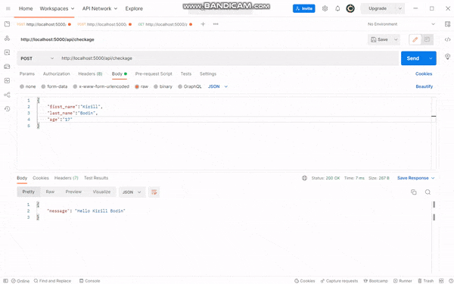Open the request info lightbulb icon
Viewport: 454px width, 284px height.
(x=447, y=57)
